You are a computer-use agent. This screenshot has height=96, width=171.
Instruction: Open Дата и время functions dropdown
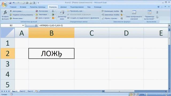(x=43, y=18)
